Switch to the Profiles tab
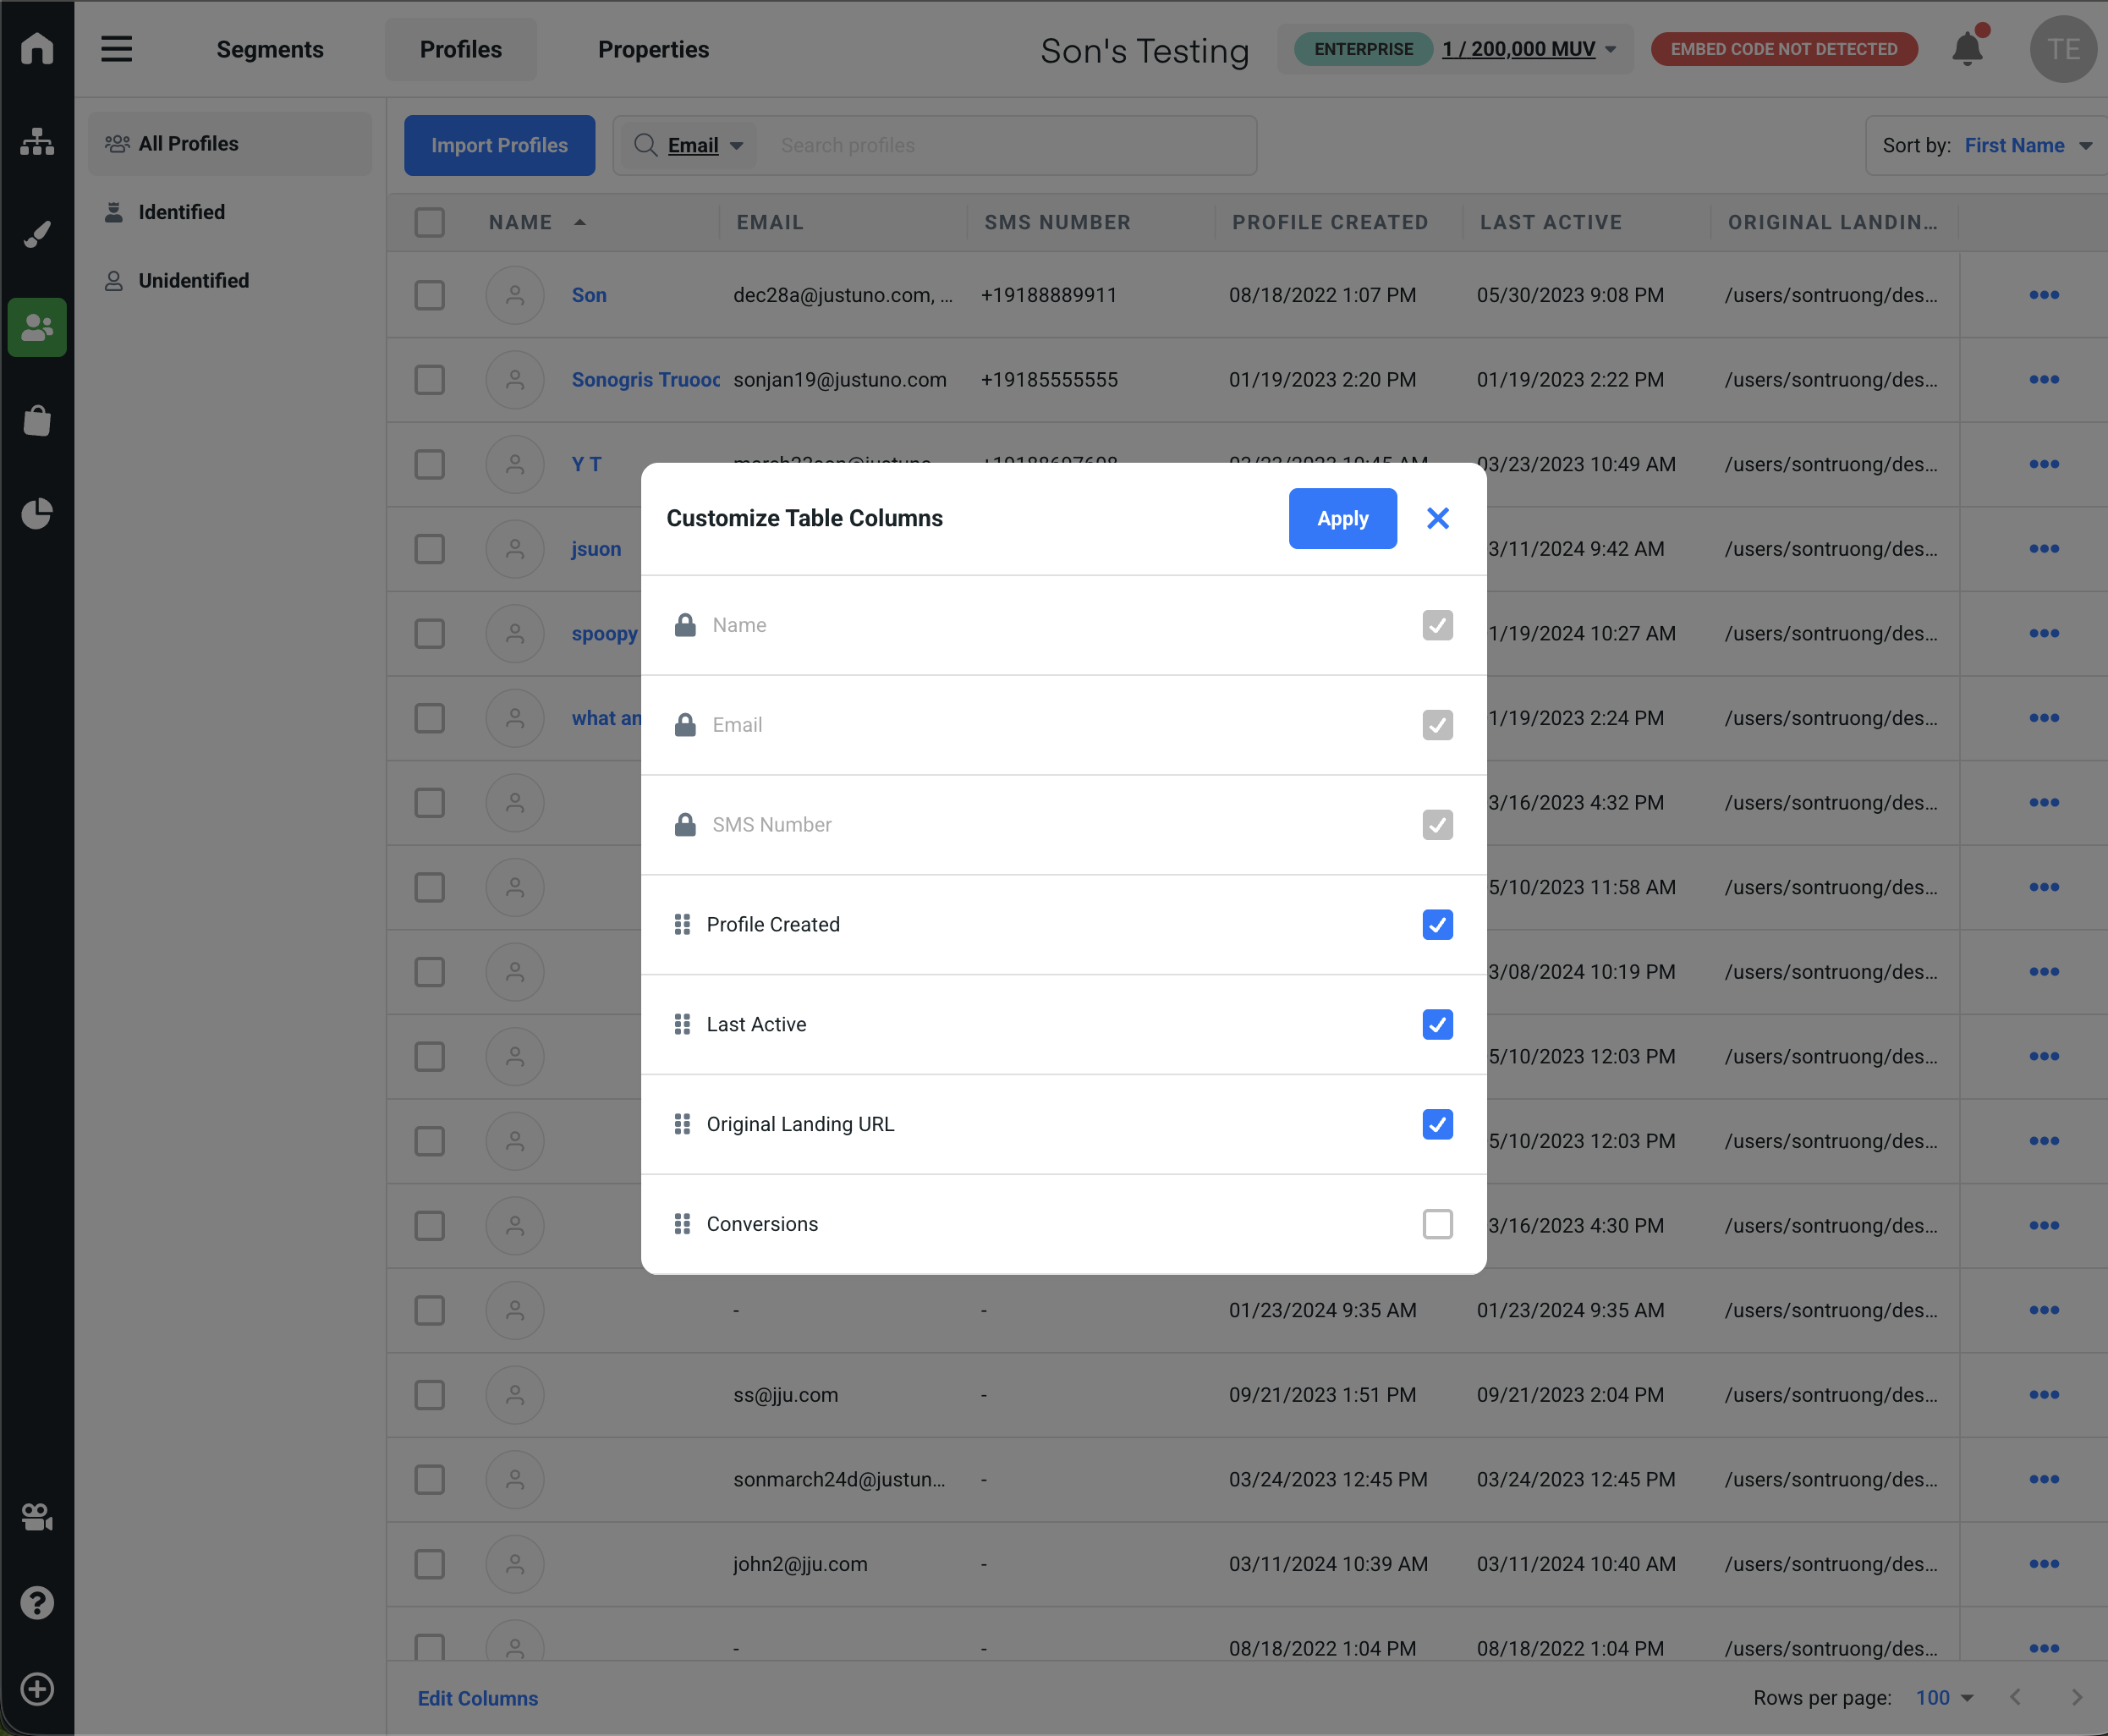This screenshot has width=2108, height=1736. 461,49
